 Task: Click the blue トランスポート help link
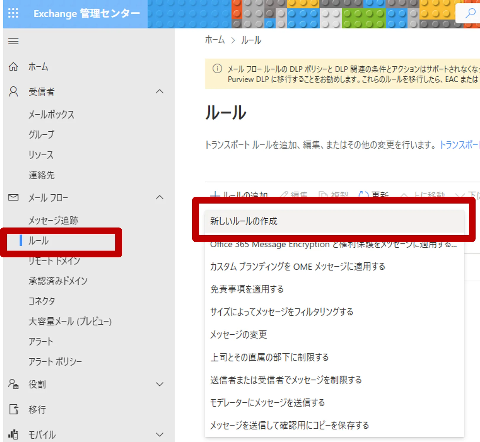point(459,145)
